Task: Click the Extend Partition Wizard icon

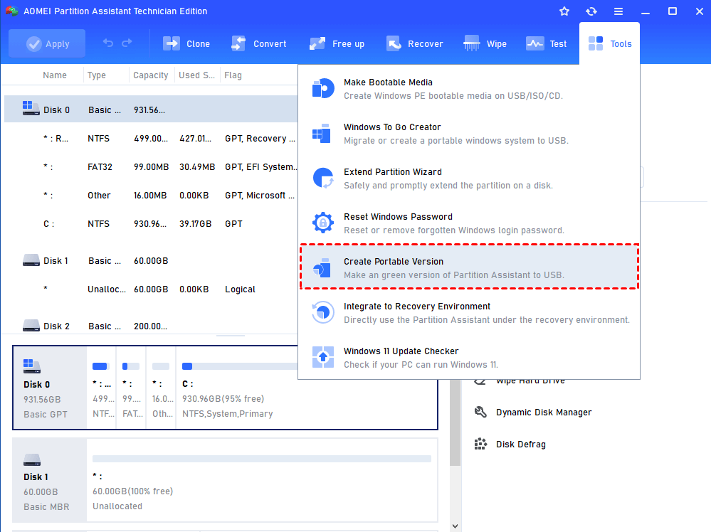Action: (323, 178)
